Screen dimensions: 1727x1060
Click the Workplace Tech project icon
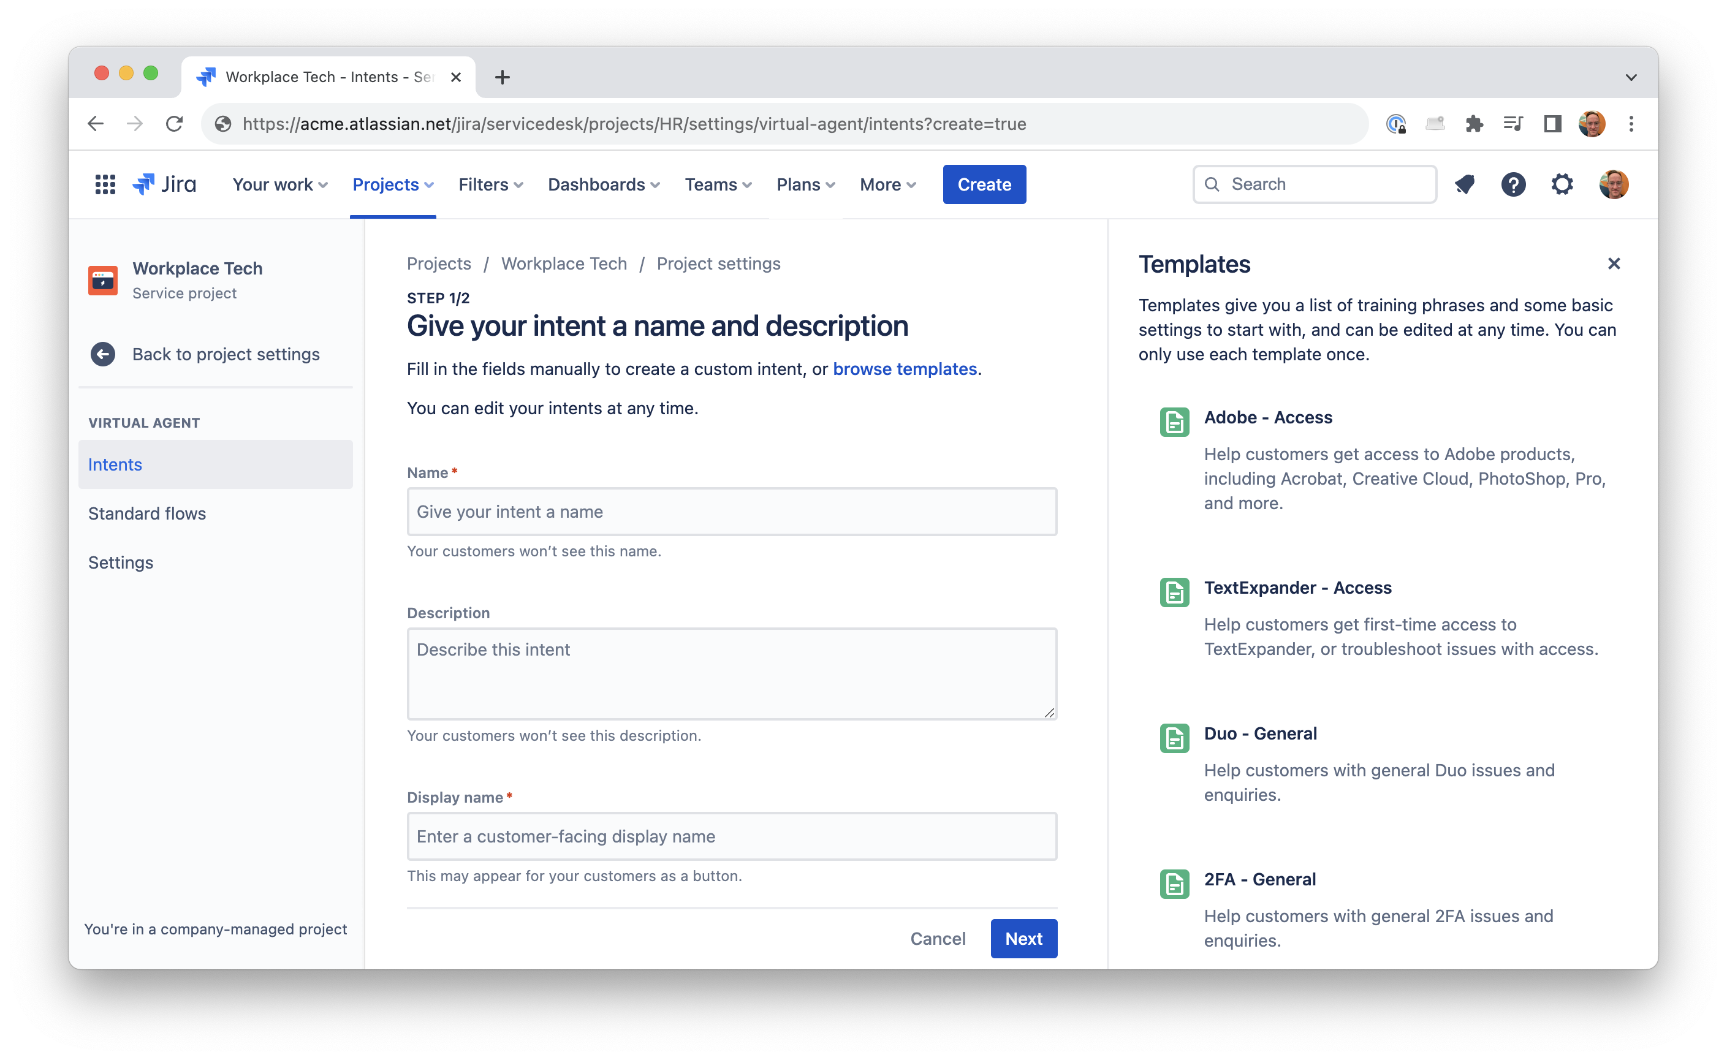(102, 280)
